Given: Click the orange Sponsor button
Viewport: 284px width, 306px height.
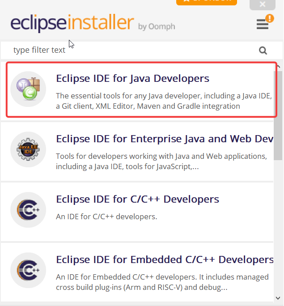Looking at the screenshot, I should pos(207,2).
